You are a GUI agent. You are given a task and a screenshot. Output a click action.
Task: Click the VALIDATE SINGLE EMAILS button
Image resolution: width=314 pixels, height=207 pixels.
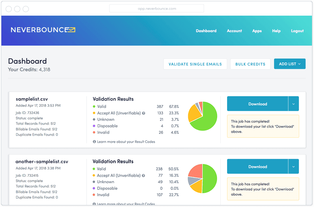195,64
